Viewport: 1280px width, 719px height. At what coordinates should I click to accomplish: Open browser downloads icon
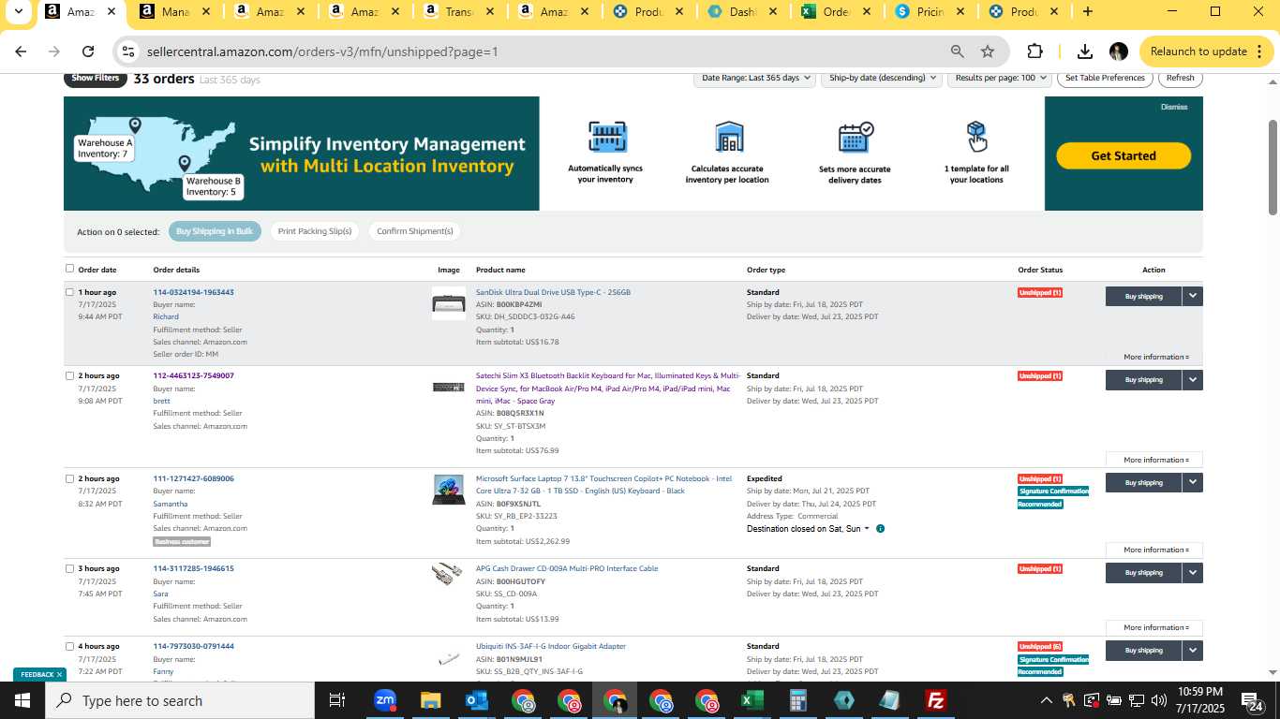tap(1084, 51)
